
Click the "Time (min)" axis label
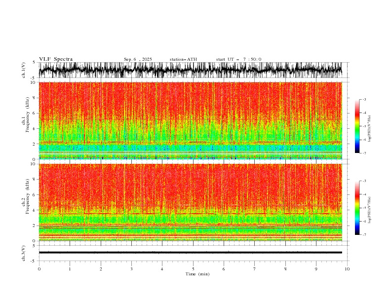point(197,274)
